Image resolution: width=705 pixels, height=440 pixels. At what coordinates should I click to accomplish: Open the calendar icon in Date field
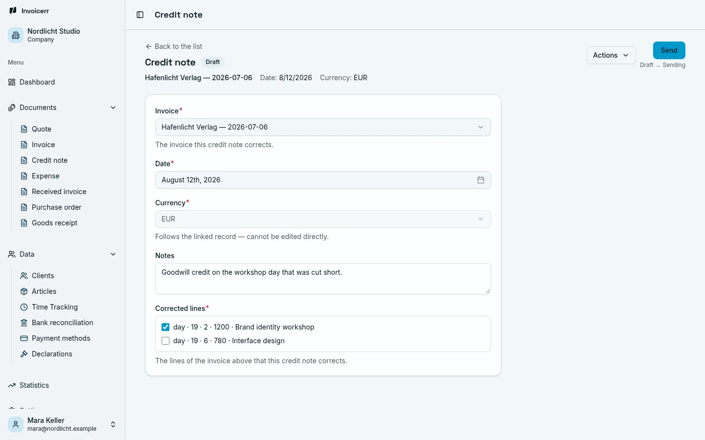[x=481, y=180]
